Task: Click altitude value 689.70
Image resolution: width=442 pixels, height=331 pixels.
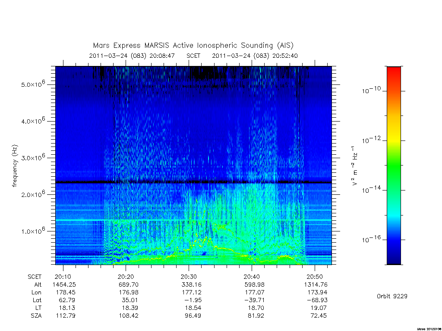Action: click(x=128, y=284)
